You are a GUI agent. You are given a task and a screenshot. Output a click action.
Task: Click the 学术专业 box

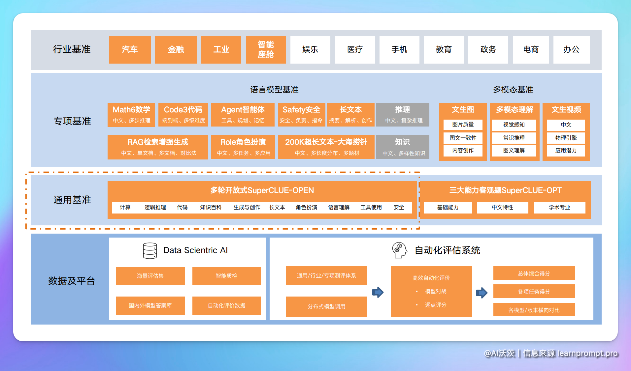[x=560, y=208]
